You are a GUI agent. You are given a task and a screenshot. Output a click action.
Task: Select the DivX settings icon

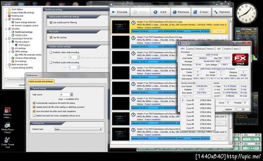click(13, 61)
